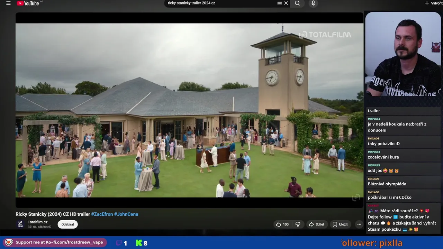Click the Ricky Stanicky video player
The image size is (443, 249).
tap(189, 110)
